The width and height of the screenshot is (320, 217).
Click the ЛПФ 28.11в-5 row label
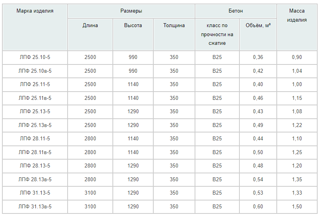click(x=35, y=153)
